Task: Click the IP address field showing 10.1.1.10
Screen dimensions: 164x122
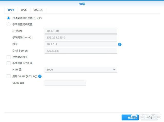Action: [81, 31]
